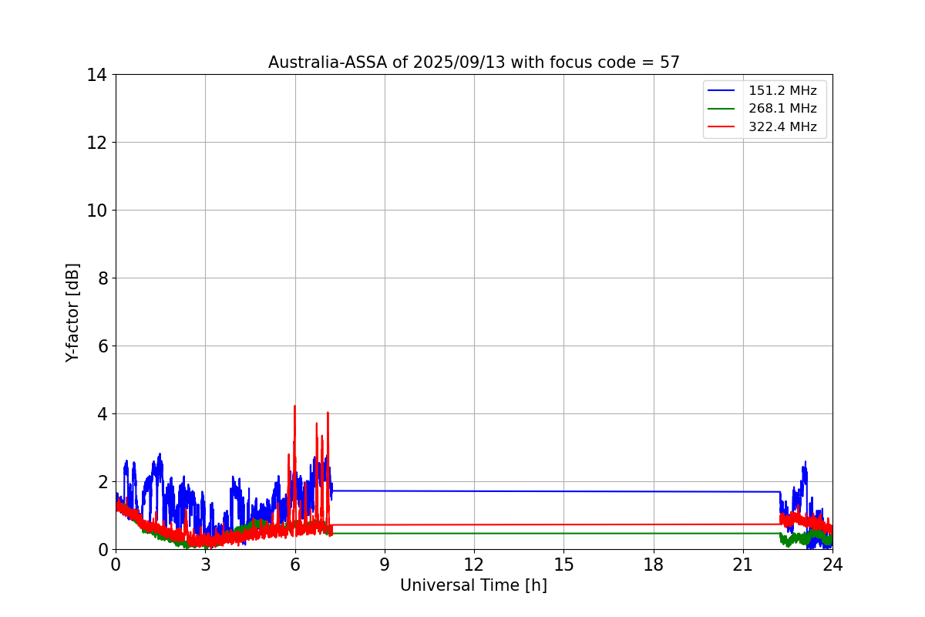Click x-axis tick label '21'
This screenshot has width=925, height=617.
point(743,564)
